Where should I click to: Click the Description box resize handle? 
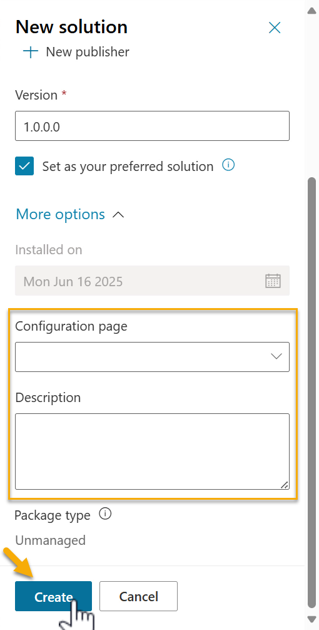[284, 485]
